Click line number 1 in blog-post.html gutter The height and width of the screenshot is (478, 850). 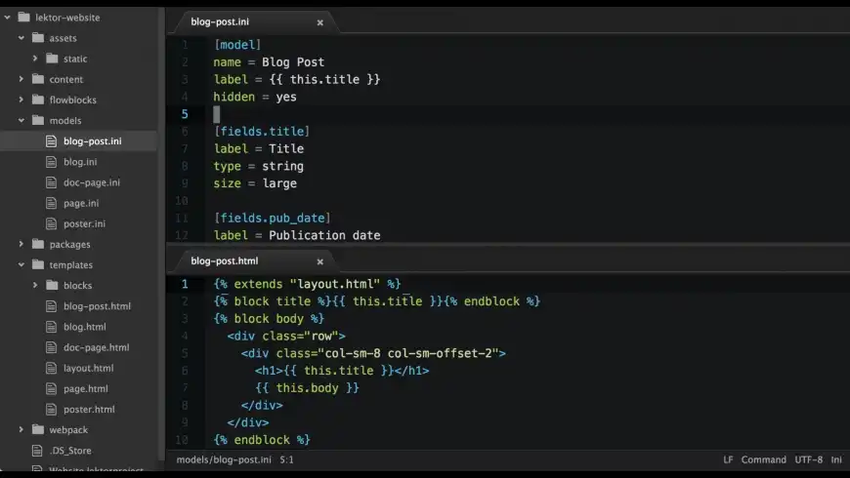click(185, 284)
